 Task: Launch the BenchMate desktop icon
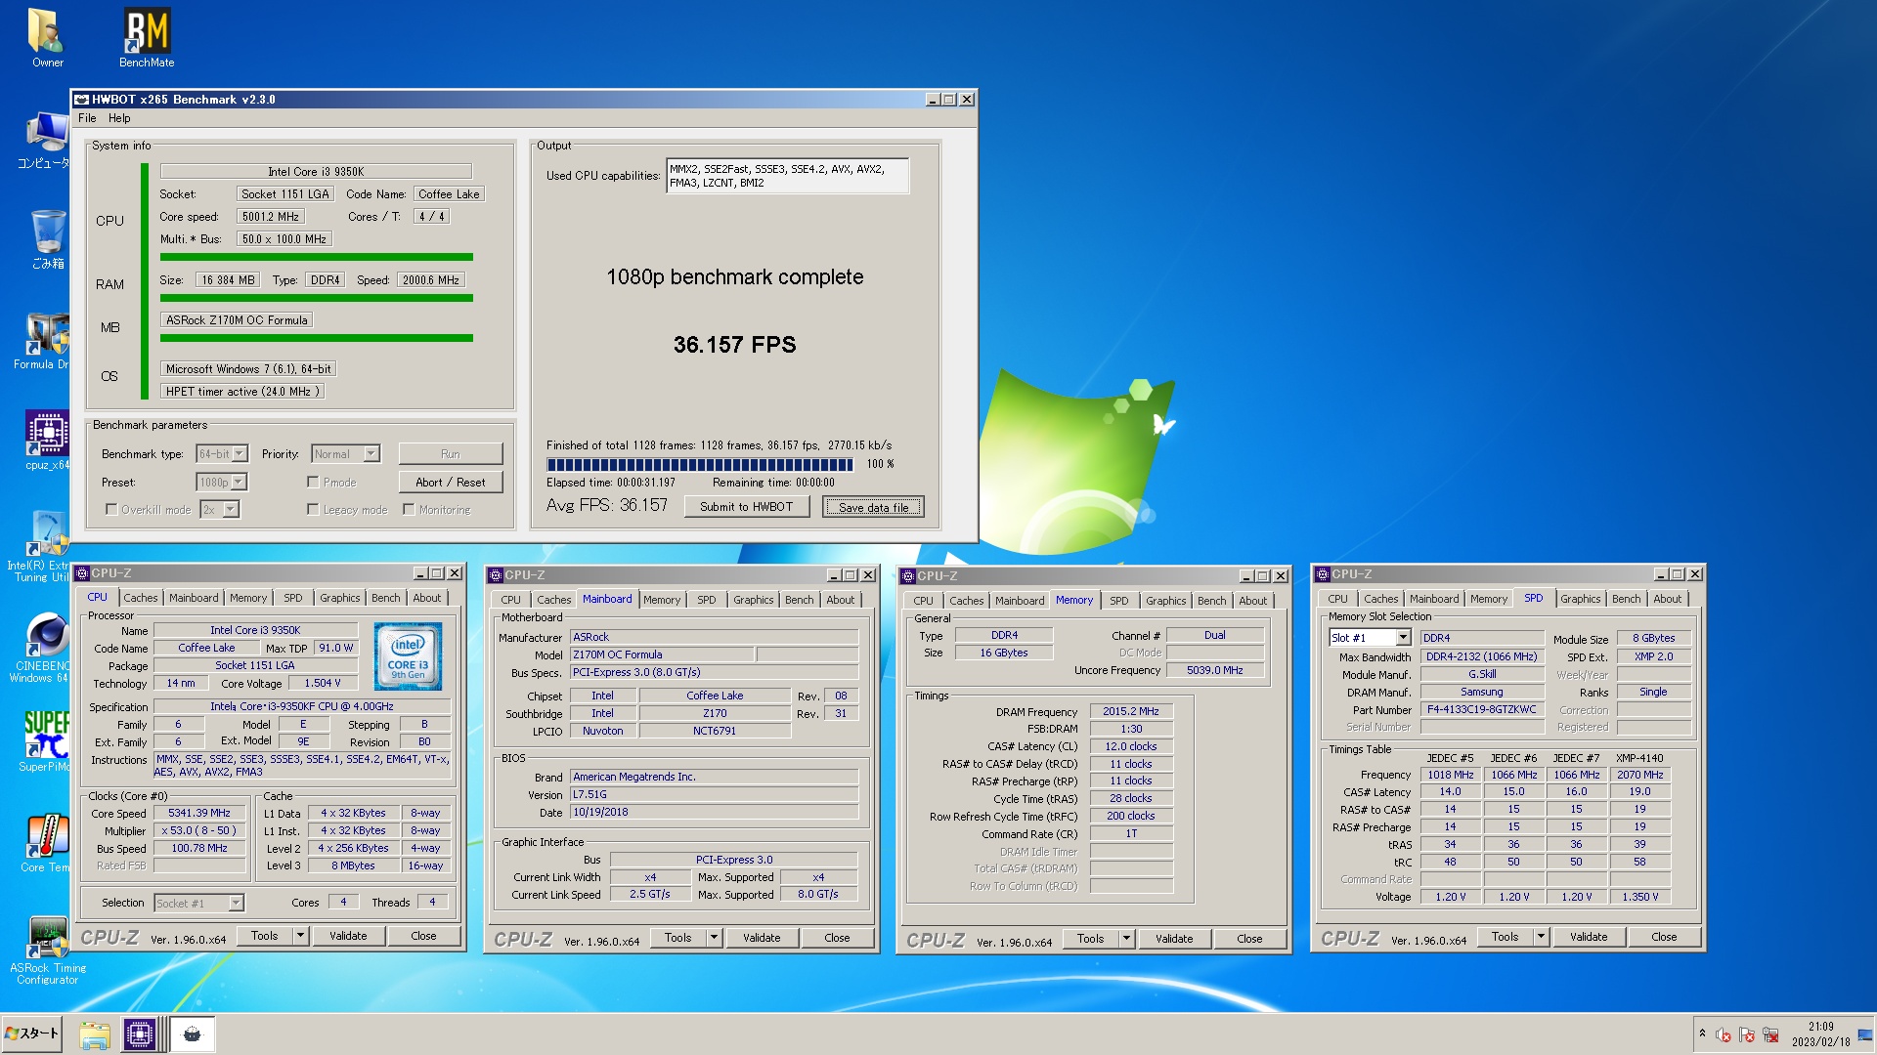(x=147, y=37)
